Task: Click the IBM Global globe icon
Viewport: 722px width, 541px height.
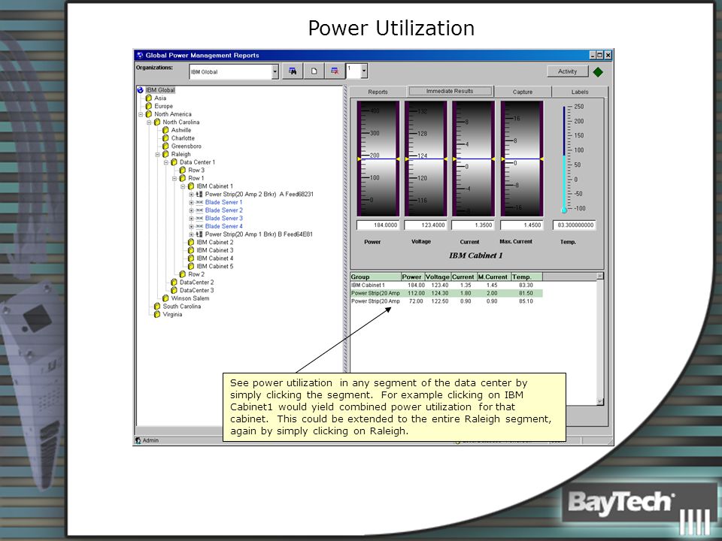Action: pyautogui.click(x=141, y=90)
